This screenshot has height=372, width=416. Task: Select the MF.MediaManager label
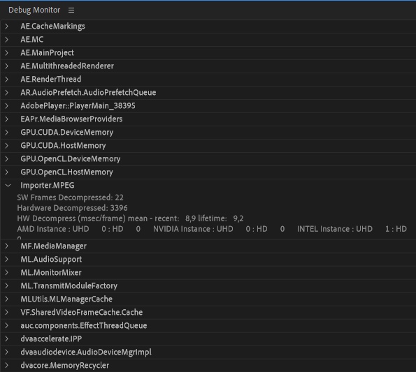point(54,246)
